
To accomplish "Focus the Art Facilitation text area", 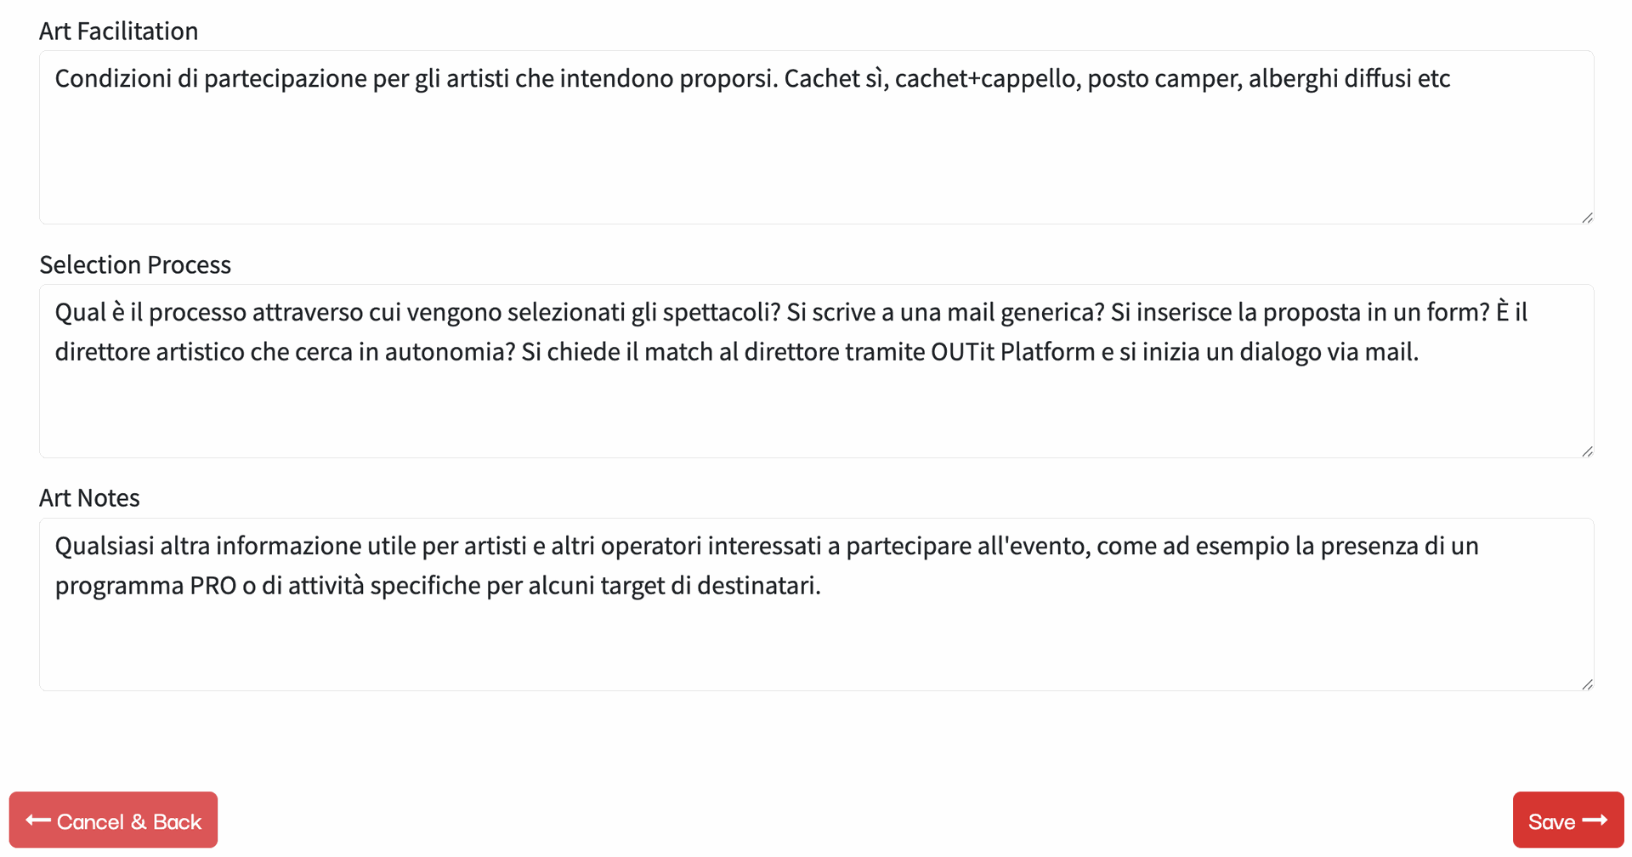I will point(816,153).
